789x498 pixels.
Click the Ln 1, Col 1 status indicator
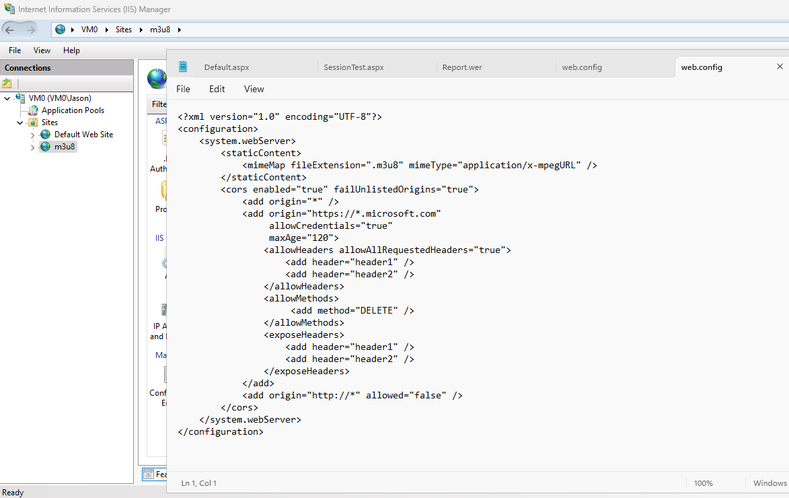coord(198,483)
